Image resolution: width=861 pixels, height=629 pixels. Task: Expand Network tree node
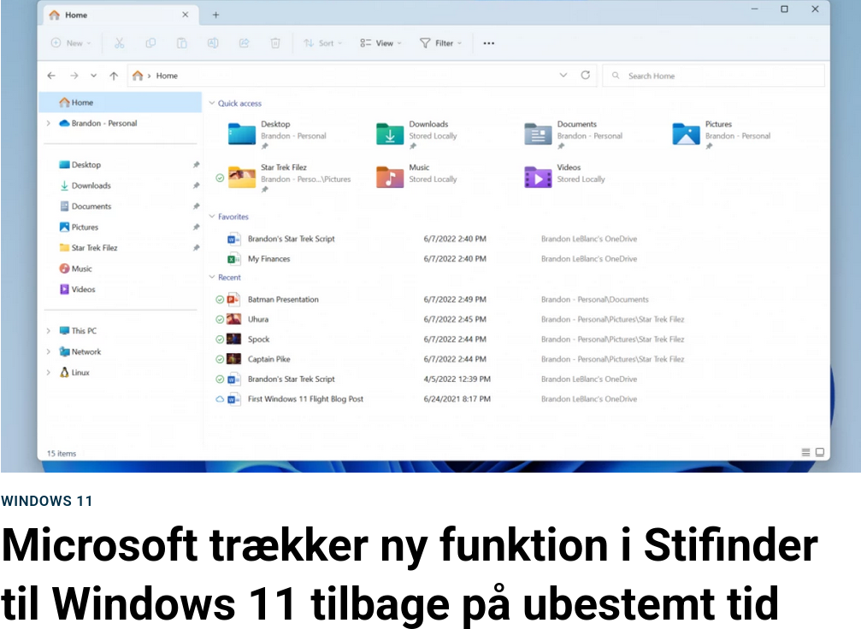click(49, 352)
